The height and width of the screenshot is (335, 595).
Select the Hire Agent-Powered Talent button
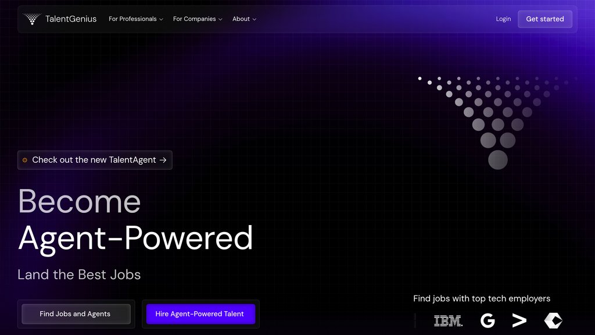point(200,314)
